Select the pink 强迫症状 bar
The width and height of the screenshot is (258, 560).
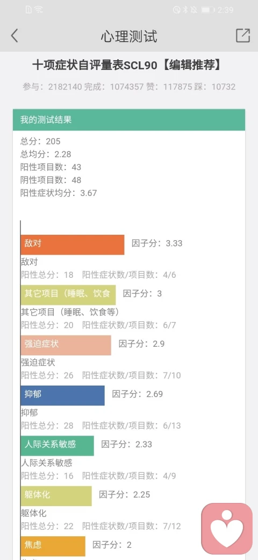pos(66,345)
